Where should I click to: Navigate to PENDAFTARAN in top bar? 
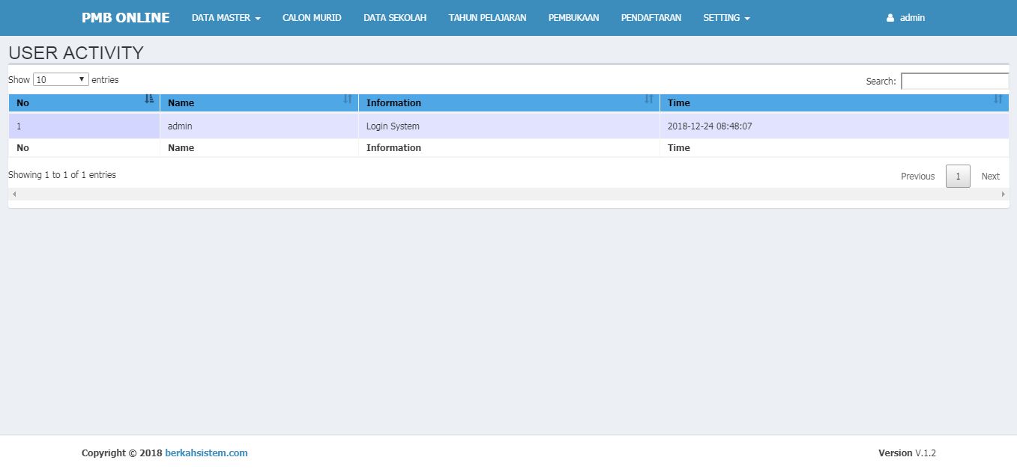point(651,18)
